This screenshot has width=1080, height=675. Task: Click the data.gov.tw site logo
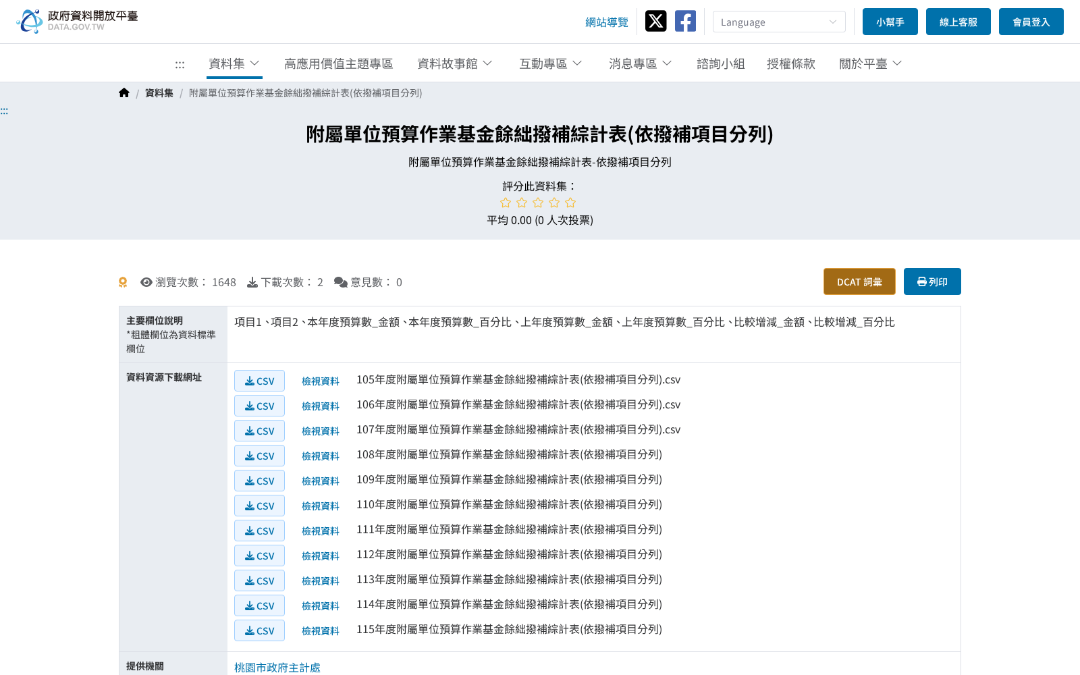pyautogui.click(x=77, y=22)
